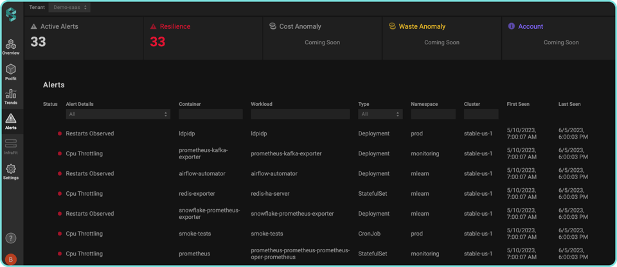
Task: Click the redis-ha-server workload
Action: tap(271, 194)
